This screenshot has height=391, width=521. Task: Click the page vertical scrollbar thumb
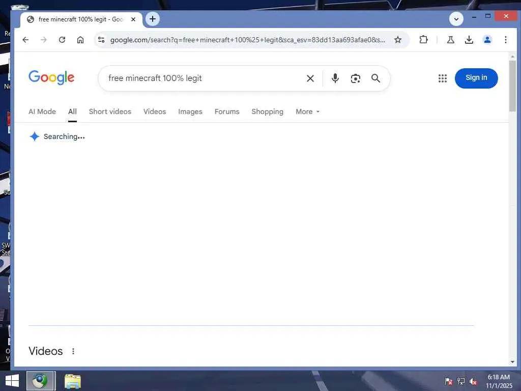512,86
